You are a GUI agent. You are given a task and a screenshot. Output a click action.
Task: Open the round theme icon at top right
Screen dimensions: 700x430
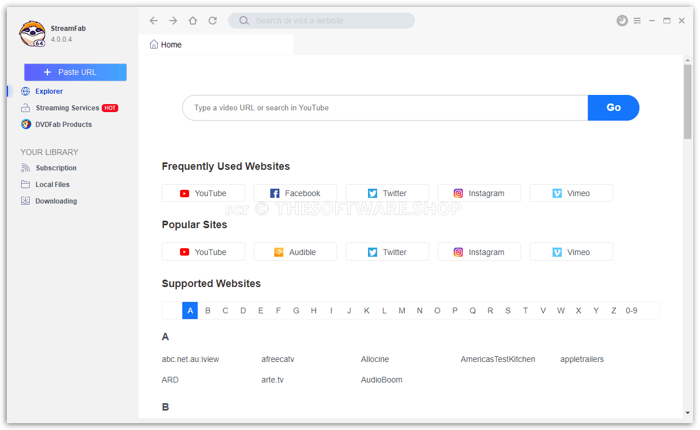click(x=622, y=21)
